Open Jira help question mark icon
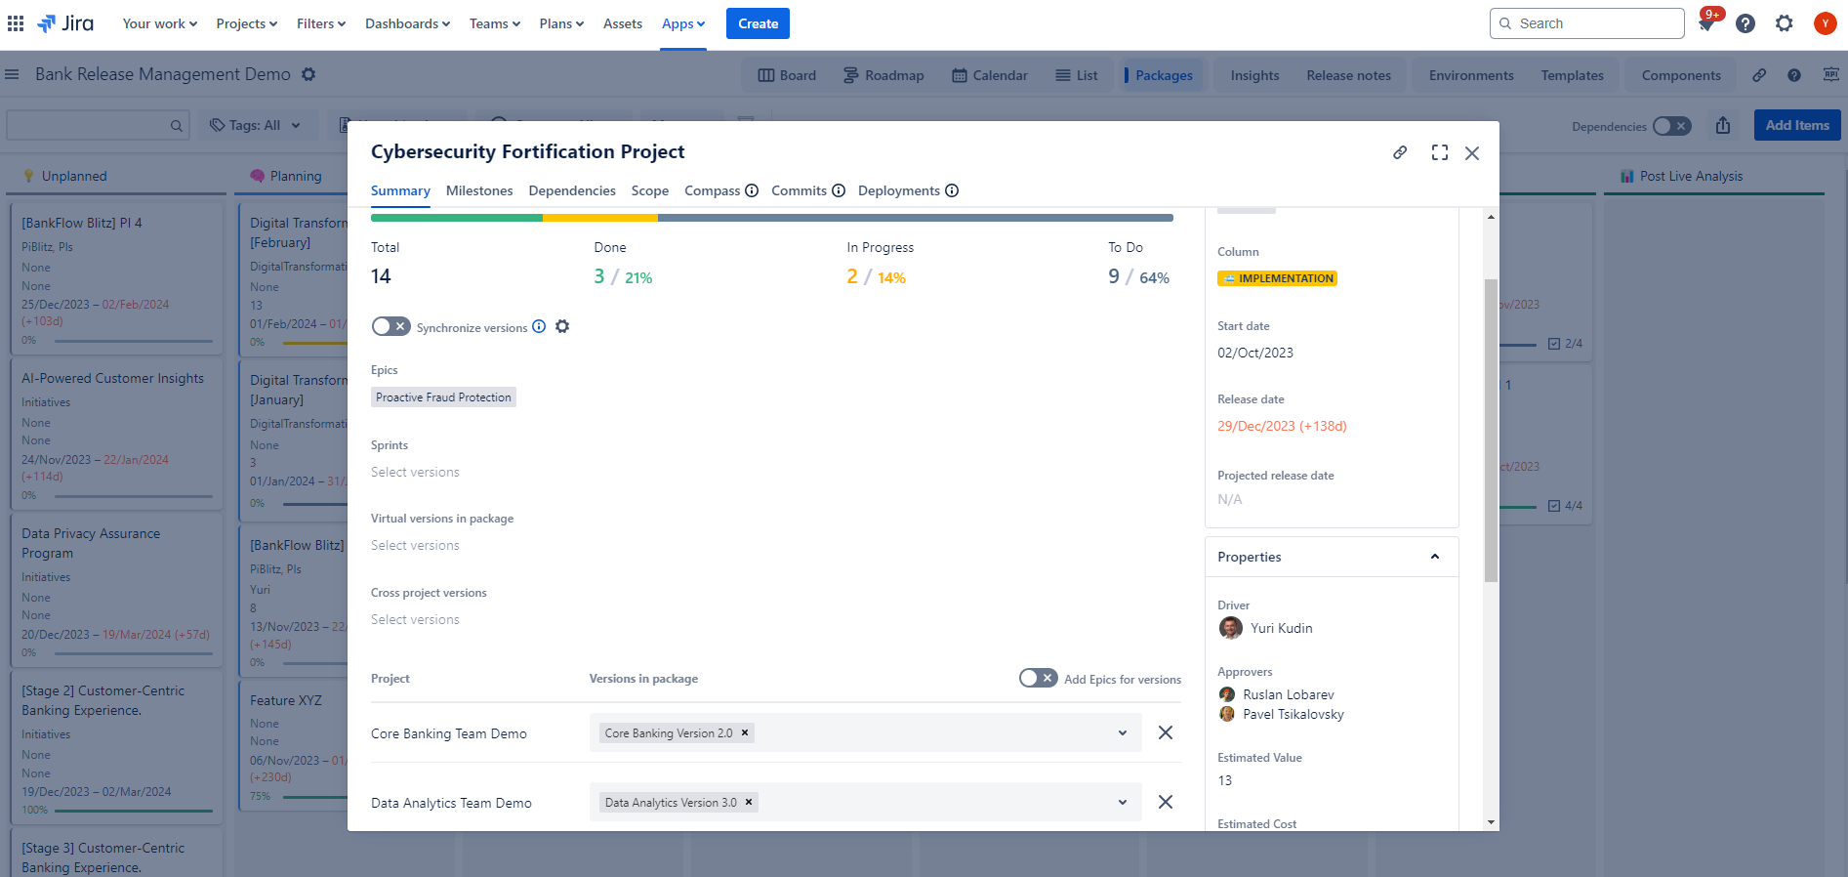The height and width of the screenshot is (877, 1848). 1745,23
